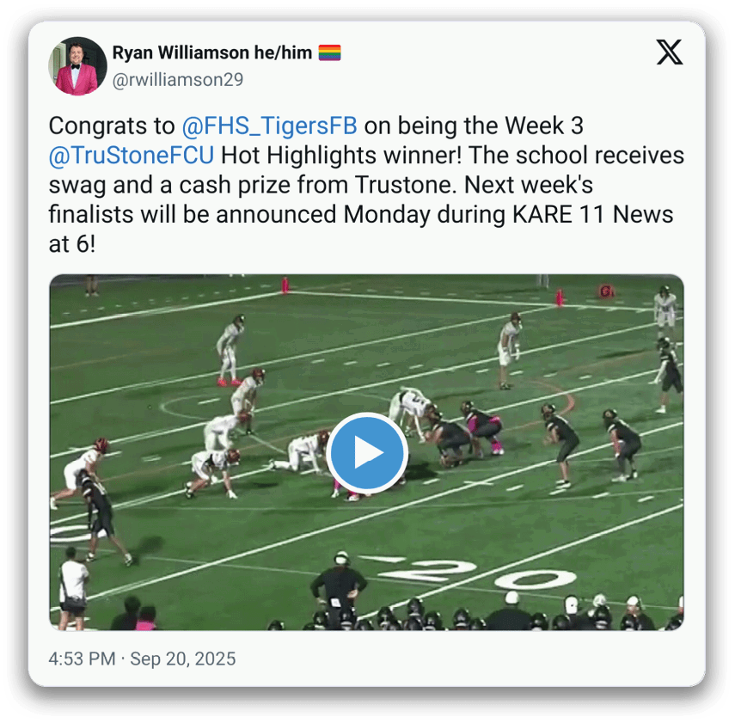The width and height of the screenshot is (735, 723).
Task: Click the 4:53 PM timestamp
Action: [x=82, y=659]
